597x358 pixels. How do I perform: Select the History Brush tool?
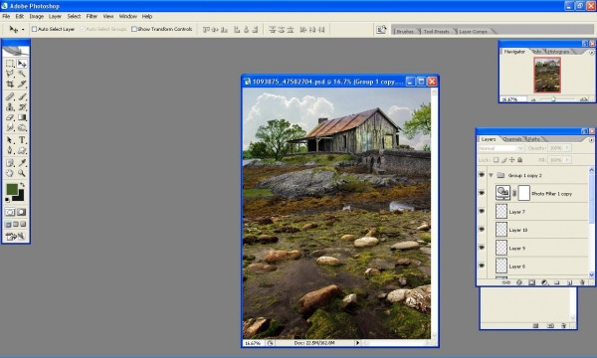[22, 107]
